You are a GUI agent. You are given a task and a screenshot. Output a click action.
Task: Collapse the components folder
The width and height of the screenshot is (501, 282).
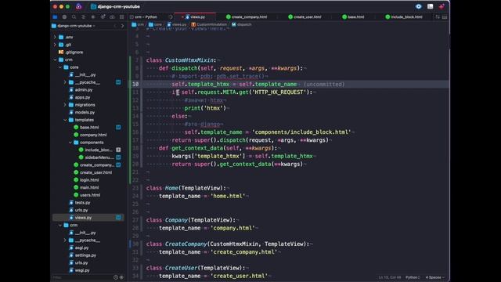[70, 143]
